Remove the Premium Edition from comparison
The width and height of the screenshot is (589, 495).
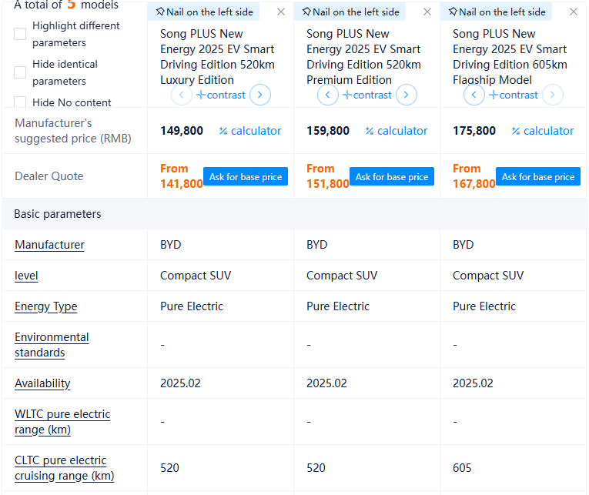[x=427, y=12]
